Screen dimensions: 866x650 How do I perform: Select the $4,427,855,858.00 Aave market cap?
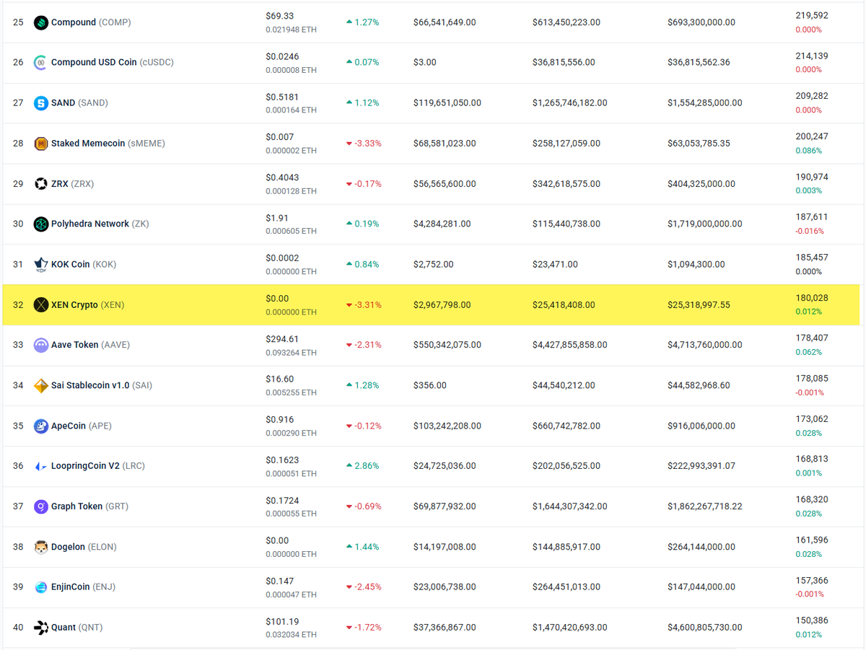(x=570, y=345)
